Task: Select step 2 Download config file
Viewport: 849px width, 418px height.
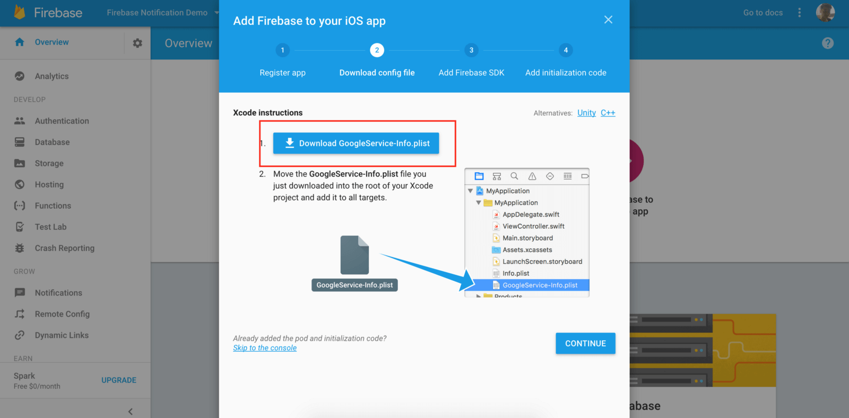Action: click(x=377, y=61)
